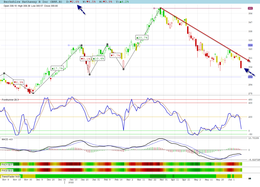Click the -8.823728 MACD axis value

pos(254,160)
